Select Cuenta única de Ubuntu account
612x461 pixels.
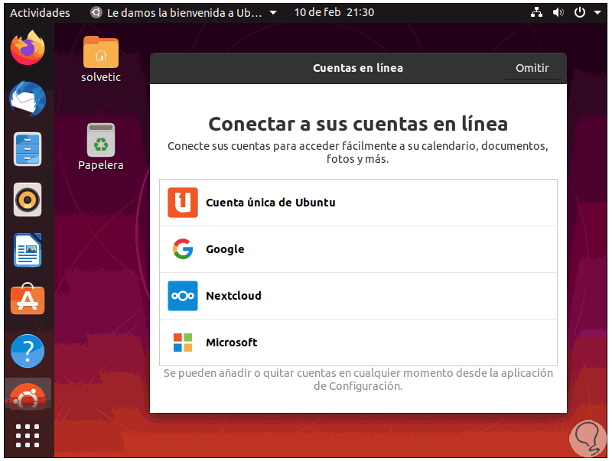point(358,203)
